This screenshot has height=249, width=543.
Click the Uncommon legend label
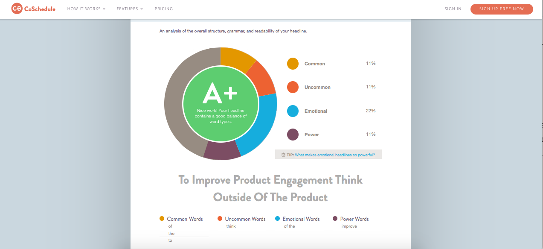click(x=317, y=87)
